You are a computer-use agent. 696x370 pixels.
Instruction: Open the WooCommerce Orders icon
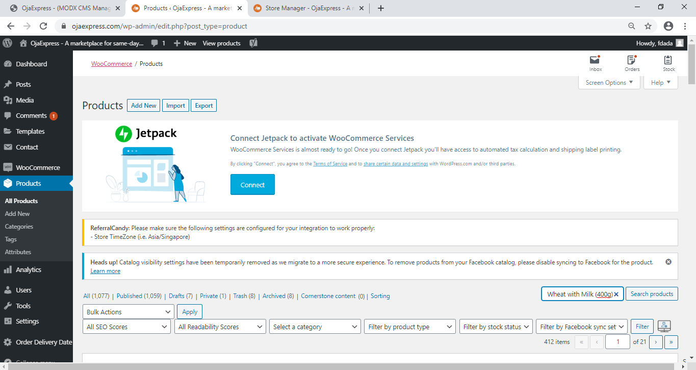pyautogui.click(x=632, y=63)
